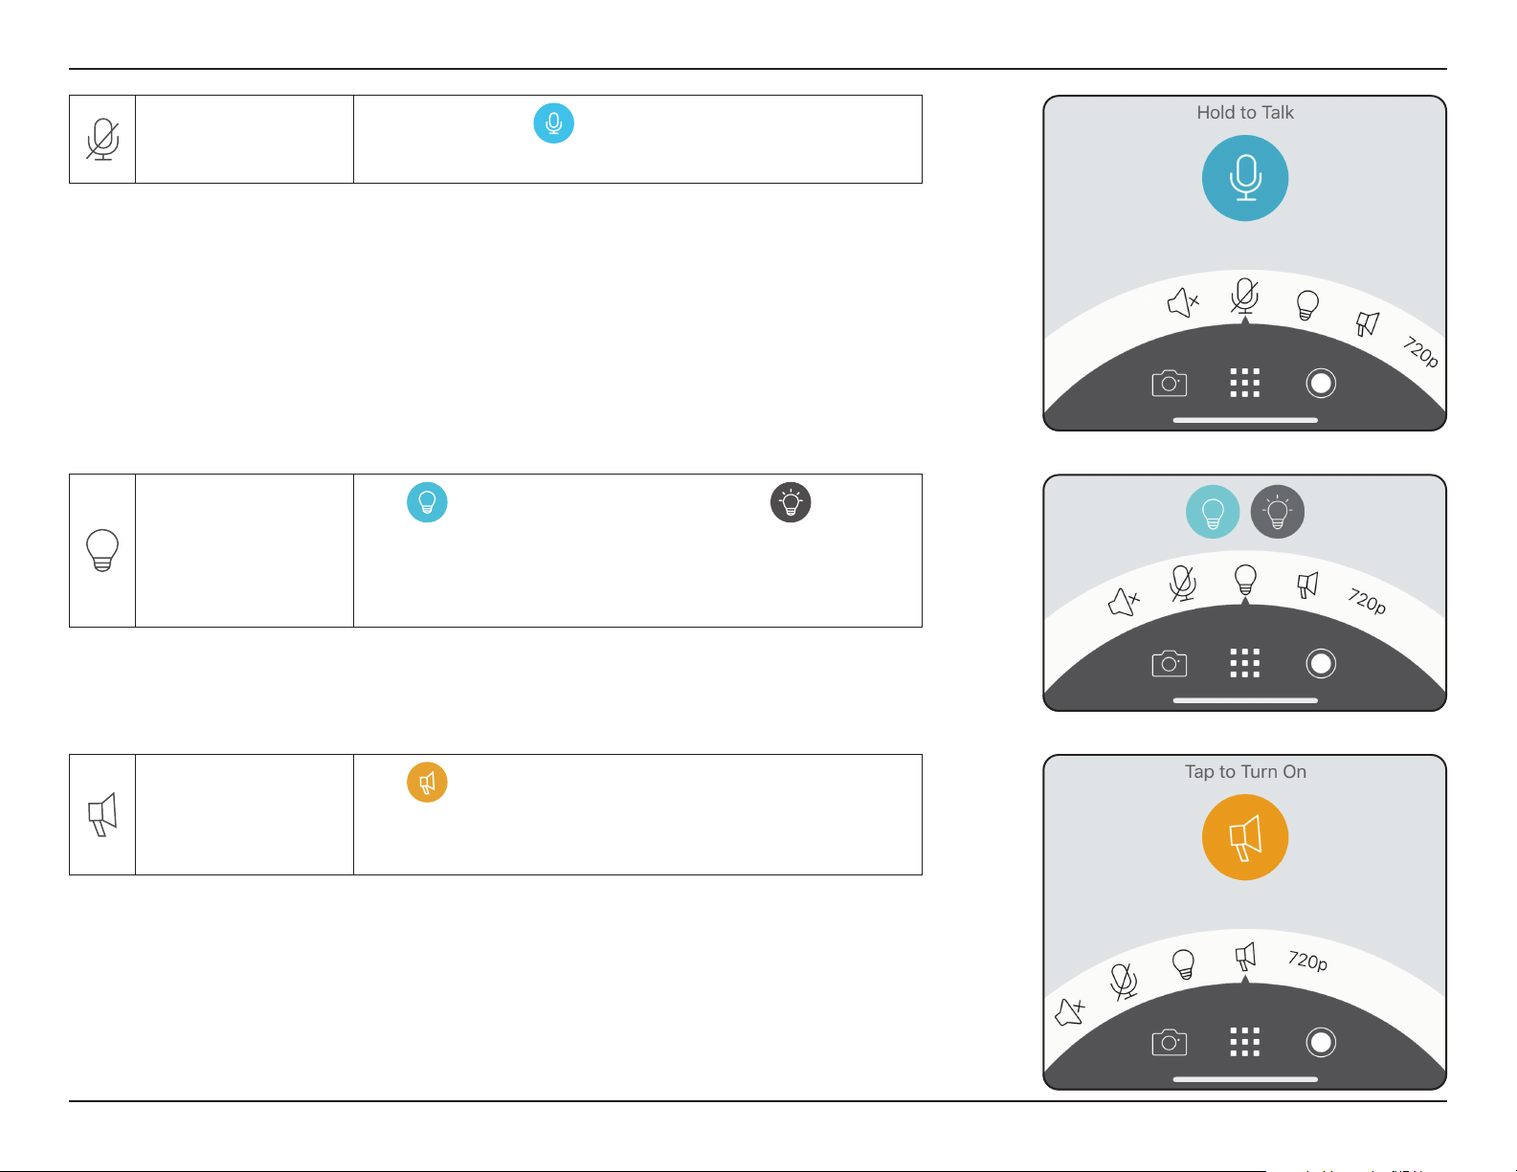Tap the large orange siren button under Tap to Turn On
This screenshot has height=1172, width=1517.
1245,837
